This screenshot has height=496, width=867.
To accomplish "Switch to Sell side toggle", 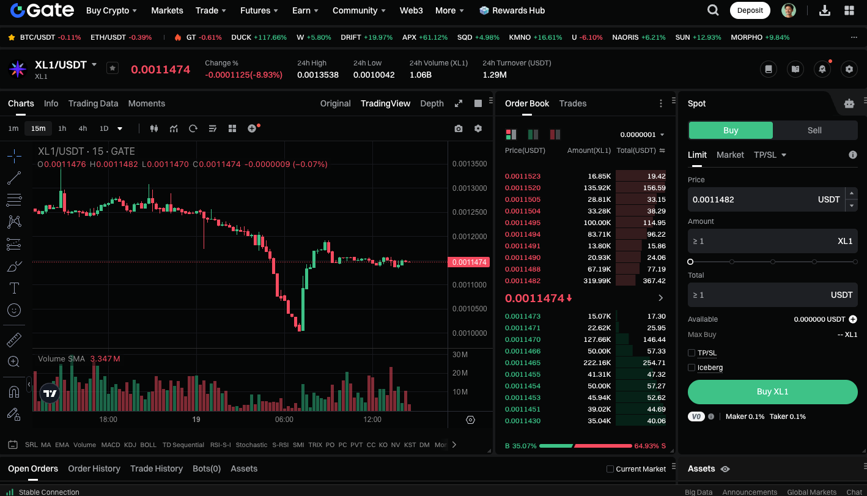I will tap(814, 130).
